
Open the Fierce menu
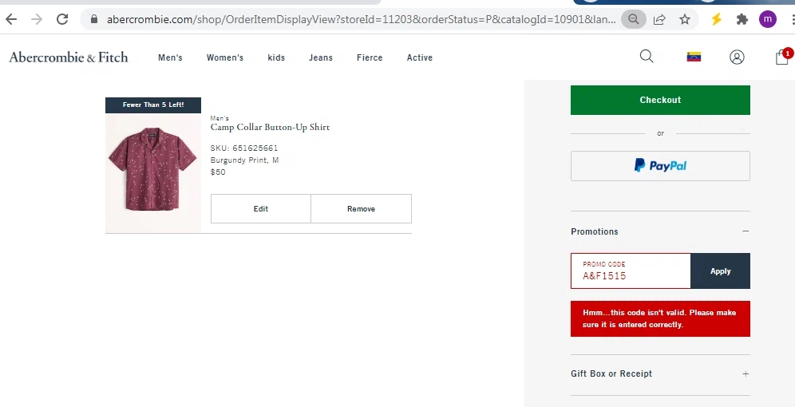click(x=370, y=57)
